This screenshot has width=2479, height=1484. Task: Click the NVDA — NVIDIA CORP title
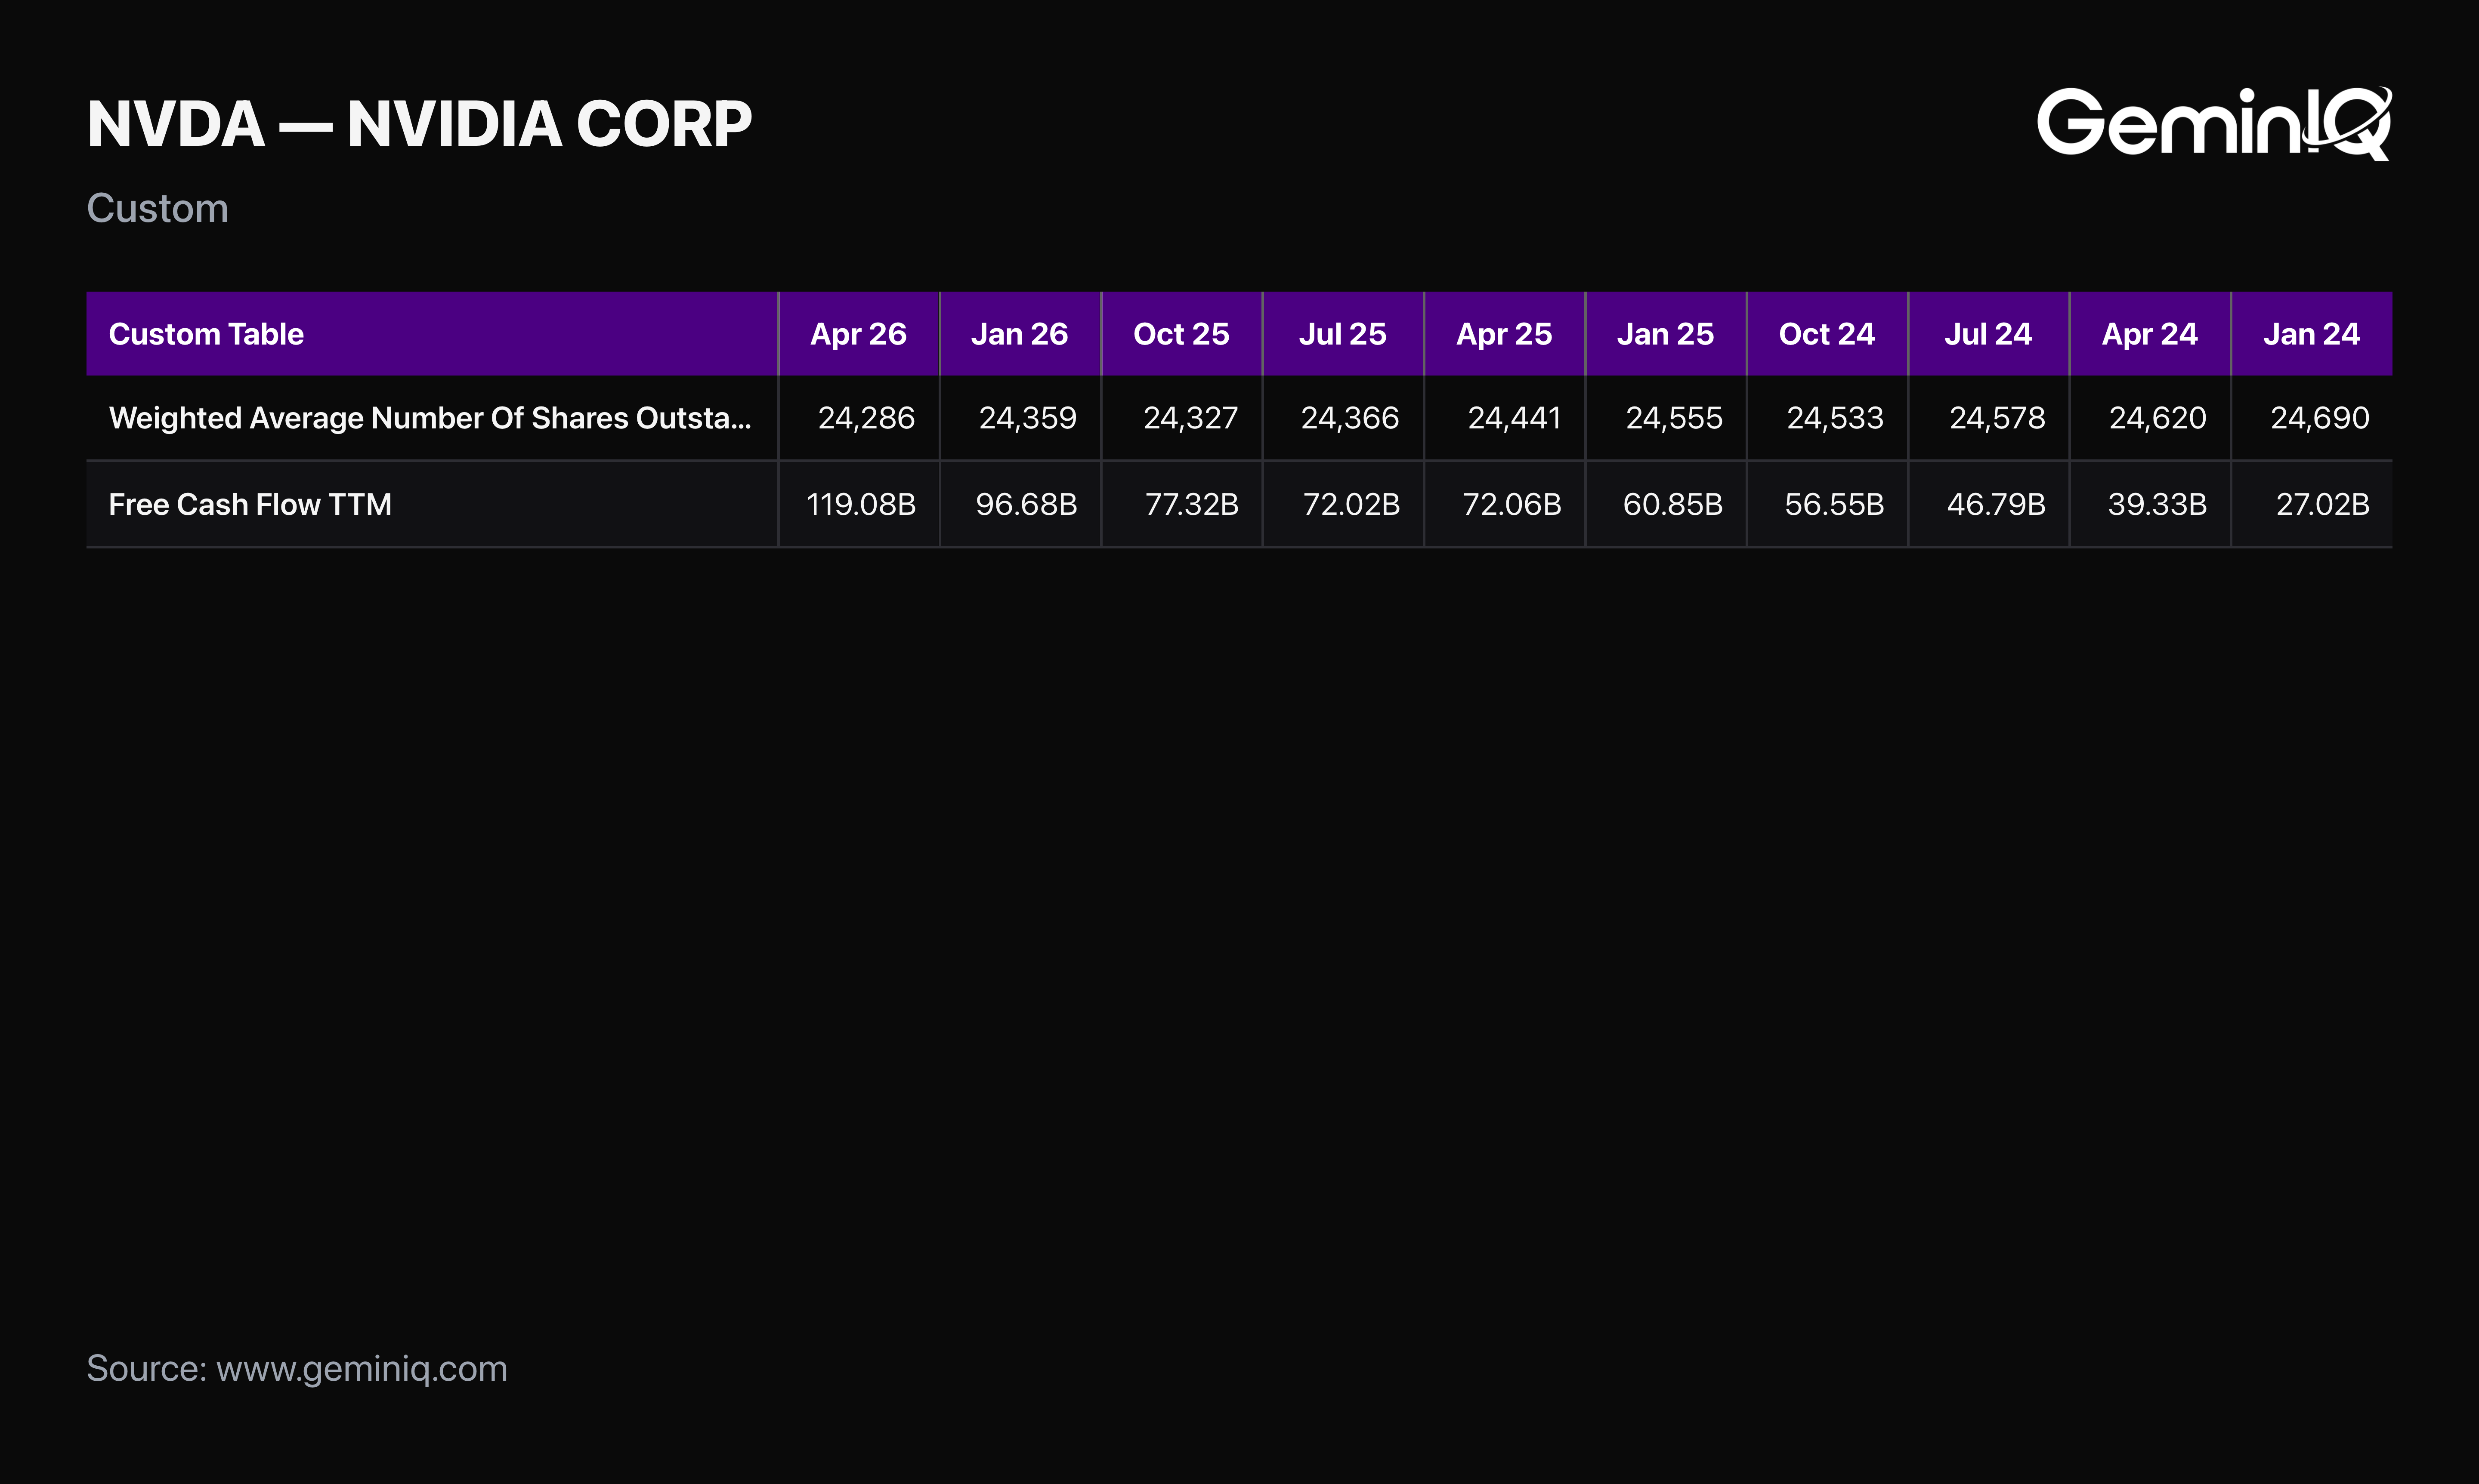point(419,124)
